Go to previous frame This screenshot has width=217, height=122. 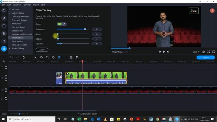[x=160, y=52]
